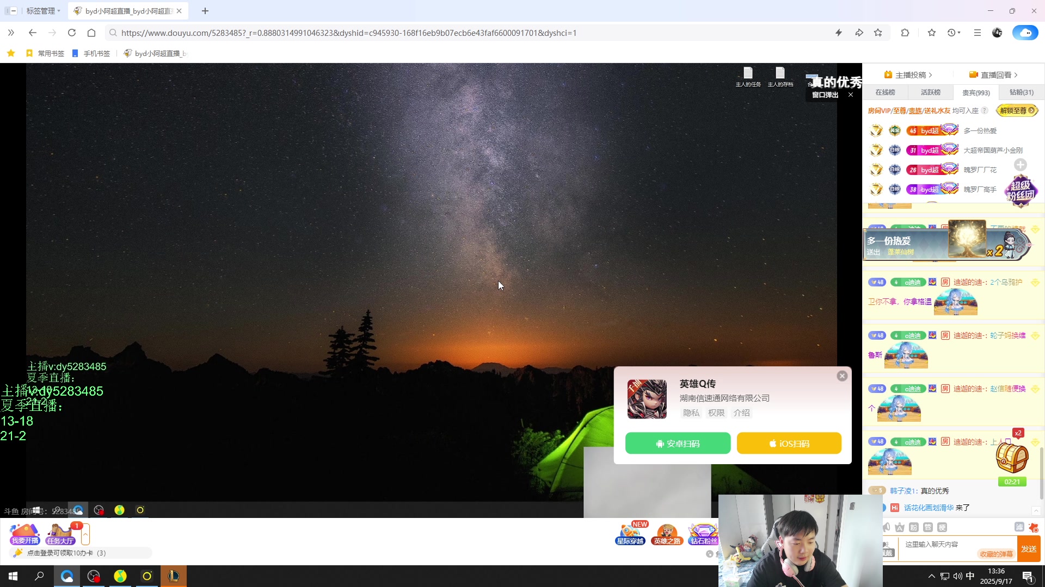The height and width of the screenshot is (587, 1045).
Task: Click chat username 韩子凌1
Action: (903, 491)
